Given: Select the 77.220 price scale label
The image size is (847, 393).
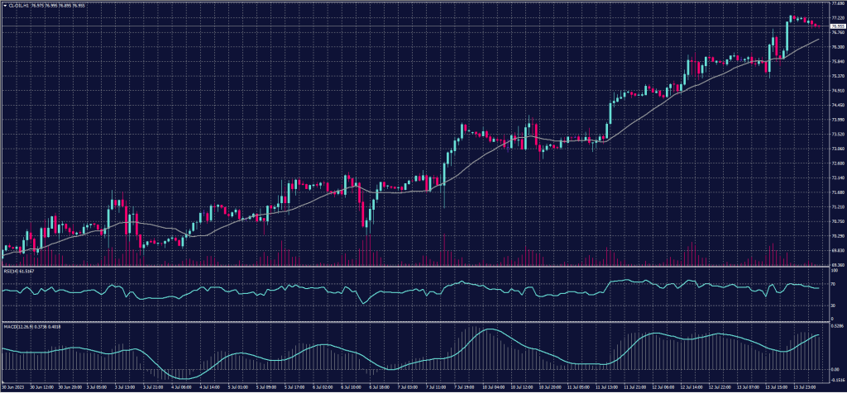Looking at the screenshot, I should [x=837, y=18].
